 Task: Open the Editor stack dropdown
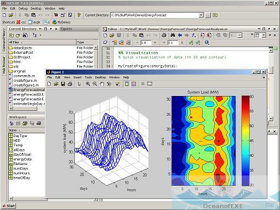coord(239,36)
